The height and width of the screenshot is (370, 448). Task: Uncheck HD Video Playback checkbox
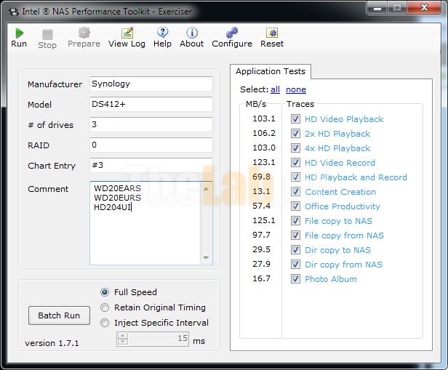(295, 118)
